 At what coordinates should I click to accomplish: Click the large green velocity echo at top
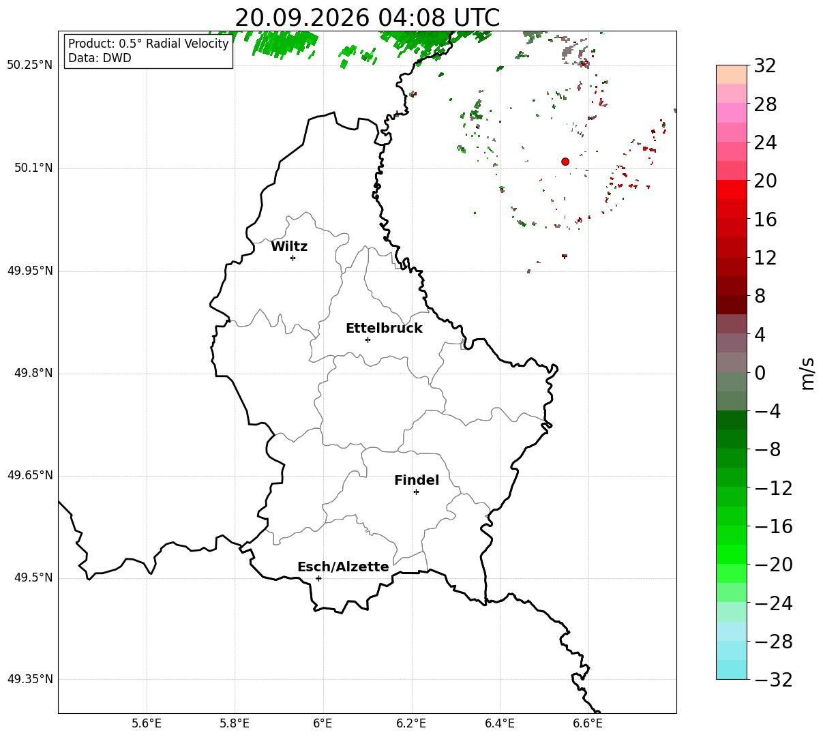[285, 43]
